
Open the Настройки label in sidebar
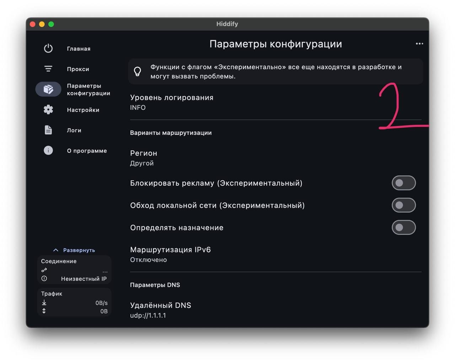[x=83, y=110]
